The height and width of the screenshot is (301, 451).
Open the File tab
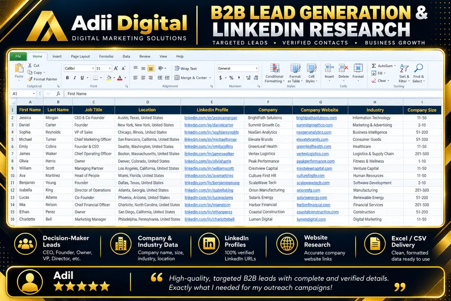click(x=18, y=56)
